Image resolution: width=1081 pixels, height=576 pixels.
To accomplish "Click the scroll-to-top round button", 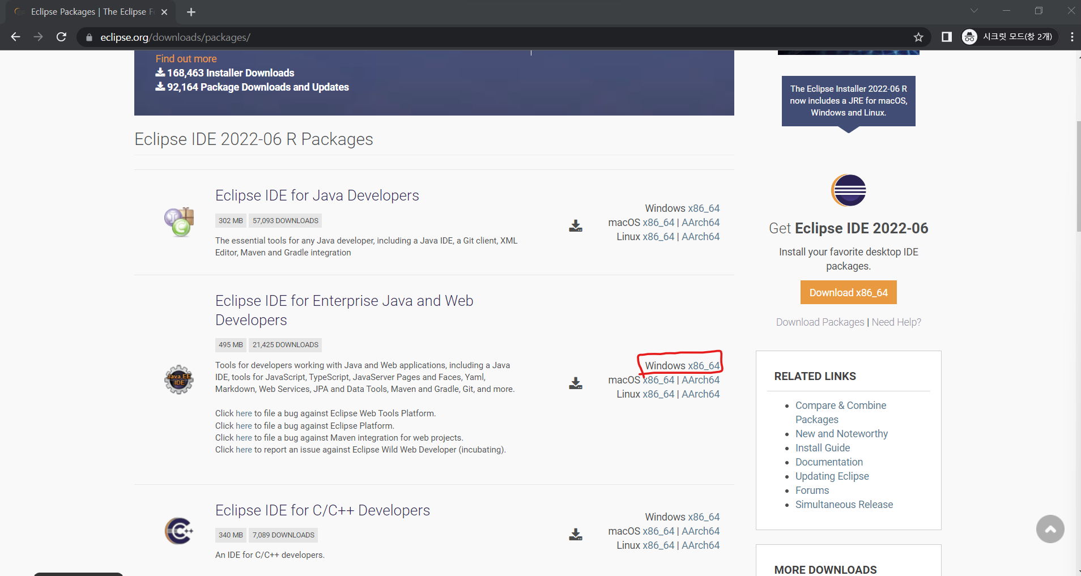I will click(1050, 529).
